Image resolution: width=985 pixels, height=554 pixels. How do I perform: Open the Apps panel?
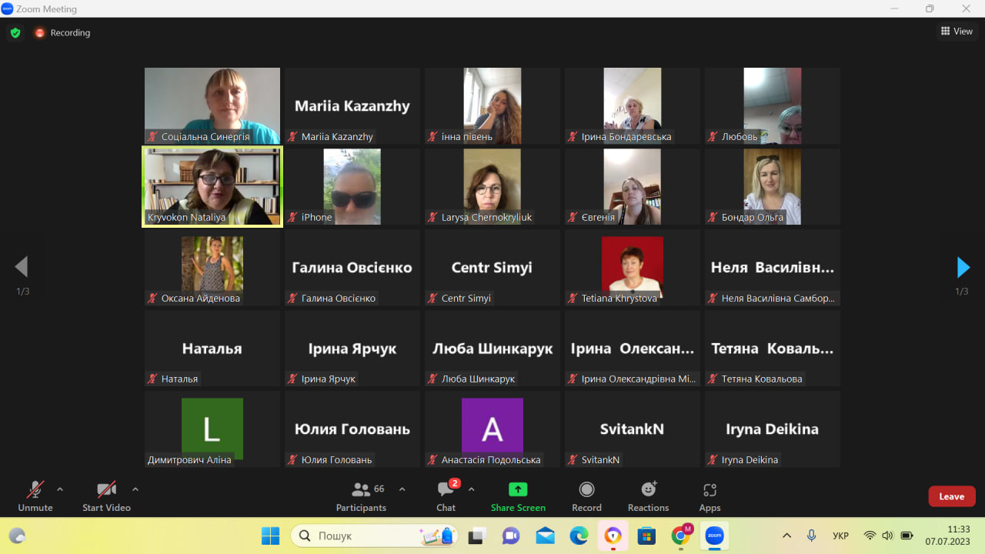point(710,490)
